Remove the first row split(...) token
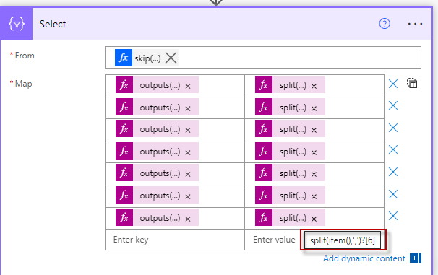 (314, 86)
